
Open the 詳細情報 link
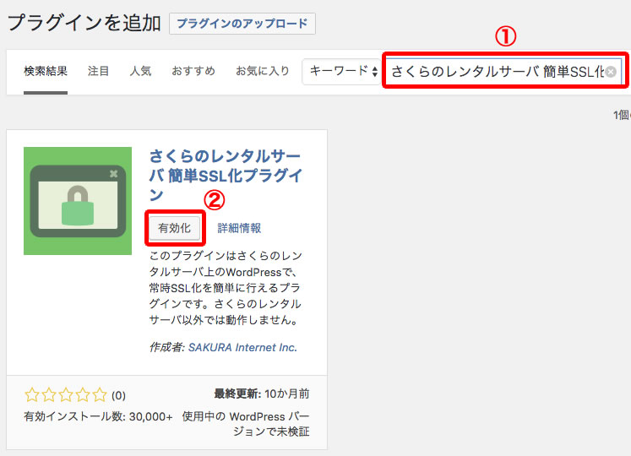pos(239,228)
